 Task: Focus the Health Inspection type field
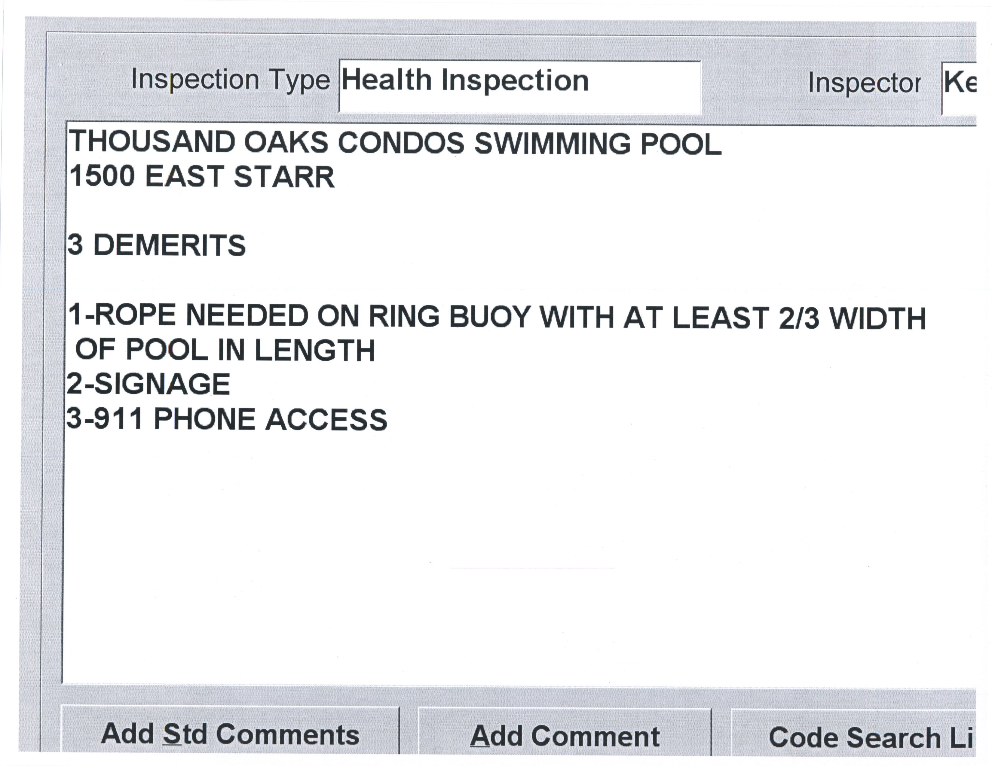point(520,86)
